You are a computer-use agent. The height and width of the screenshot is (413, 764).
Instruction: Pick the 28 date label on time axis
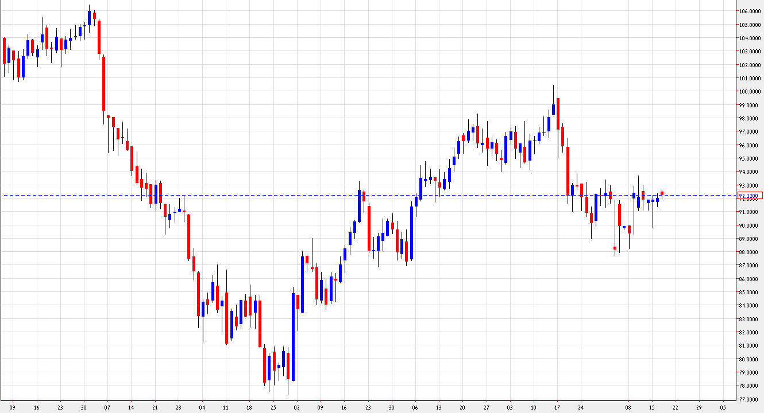pyautogui.click(x=178, y=407)
